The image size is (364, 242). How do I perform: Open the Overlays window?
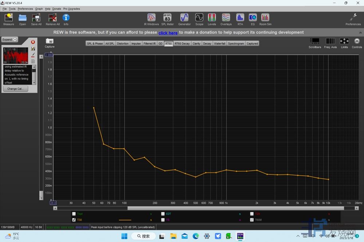click(x=226, y=19)
